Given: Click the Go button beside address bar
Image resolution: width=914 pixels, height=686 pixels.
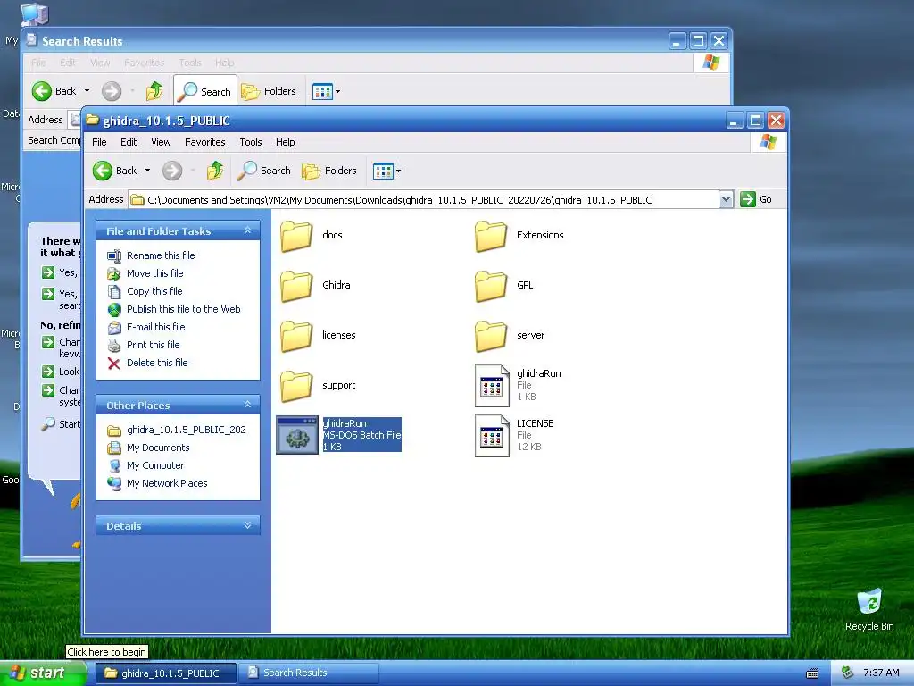Looking at the screenshot, I should (756, 199).
